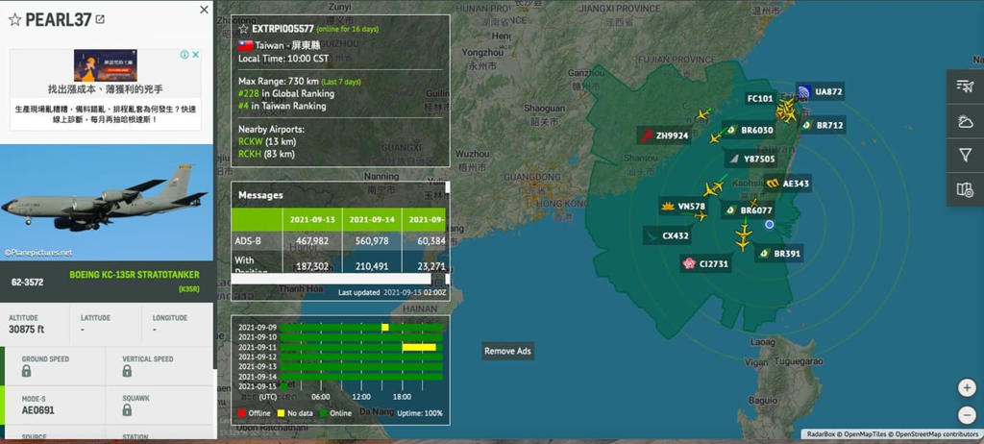Click the Remove Ads button
984x444 pixels.
507,351
